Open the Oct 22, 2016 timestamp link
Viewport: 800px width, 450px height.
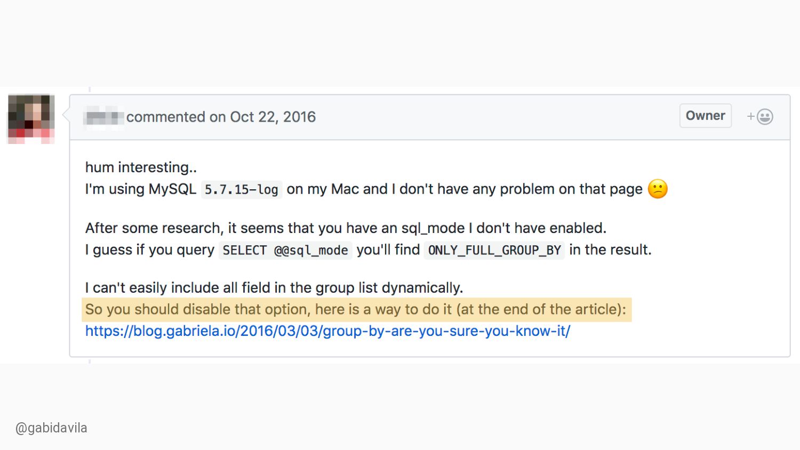pos(273,117)
